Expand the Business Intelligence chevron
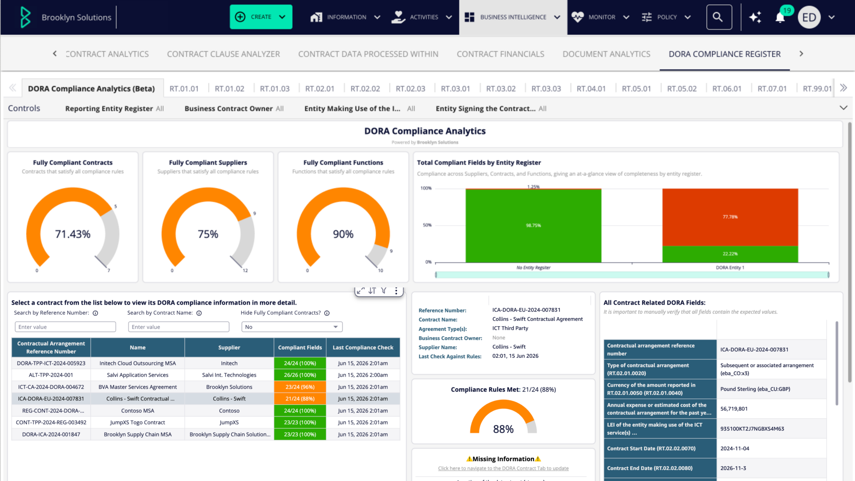The height and width of the screenshot is (481, 855). click(x=557, y=17)
